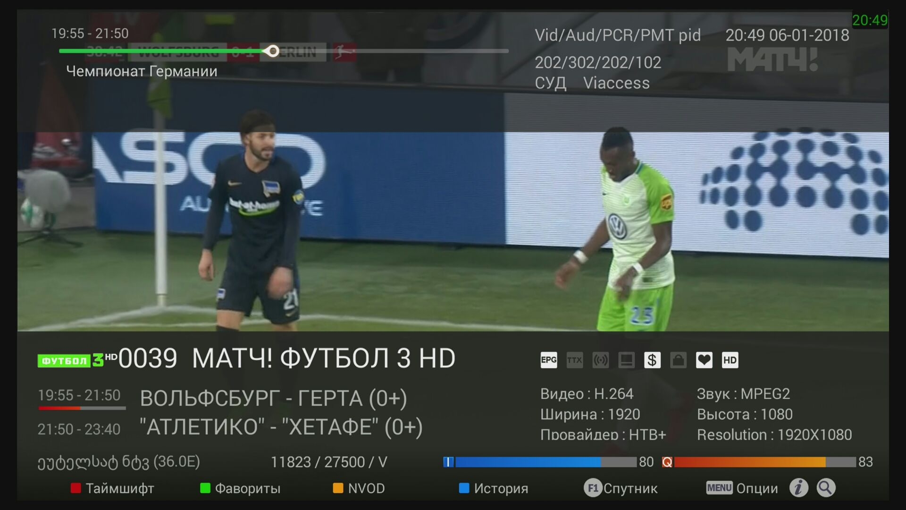This screenshot has height=510, width=906.
Task: Open the magnifier search icon
Action: coord(826,488)
